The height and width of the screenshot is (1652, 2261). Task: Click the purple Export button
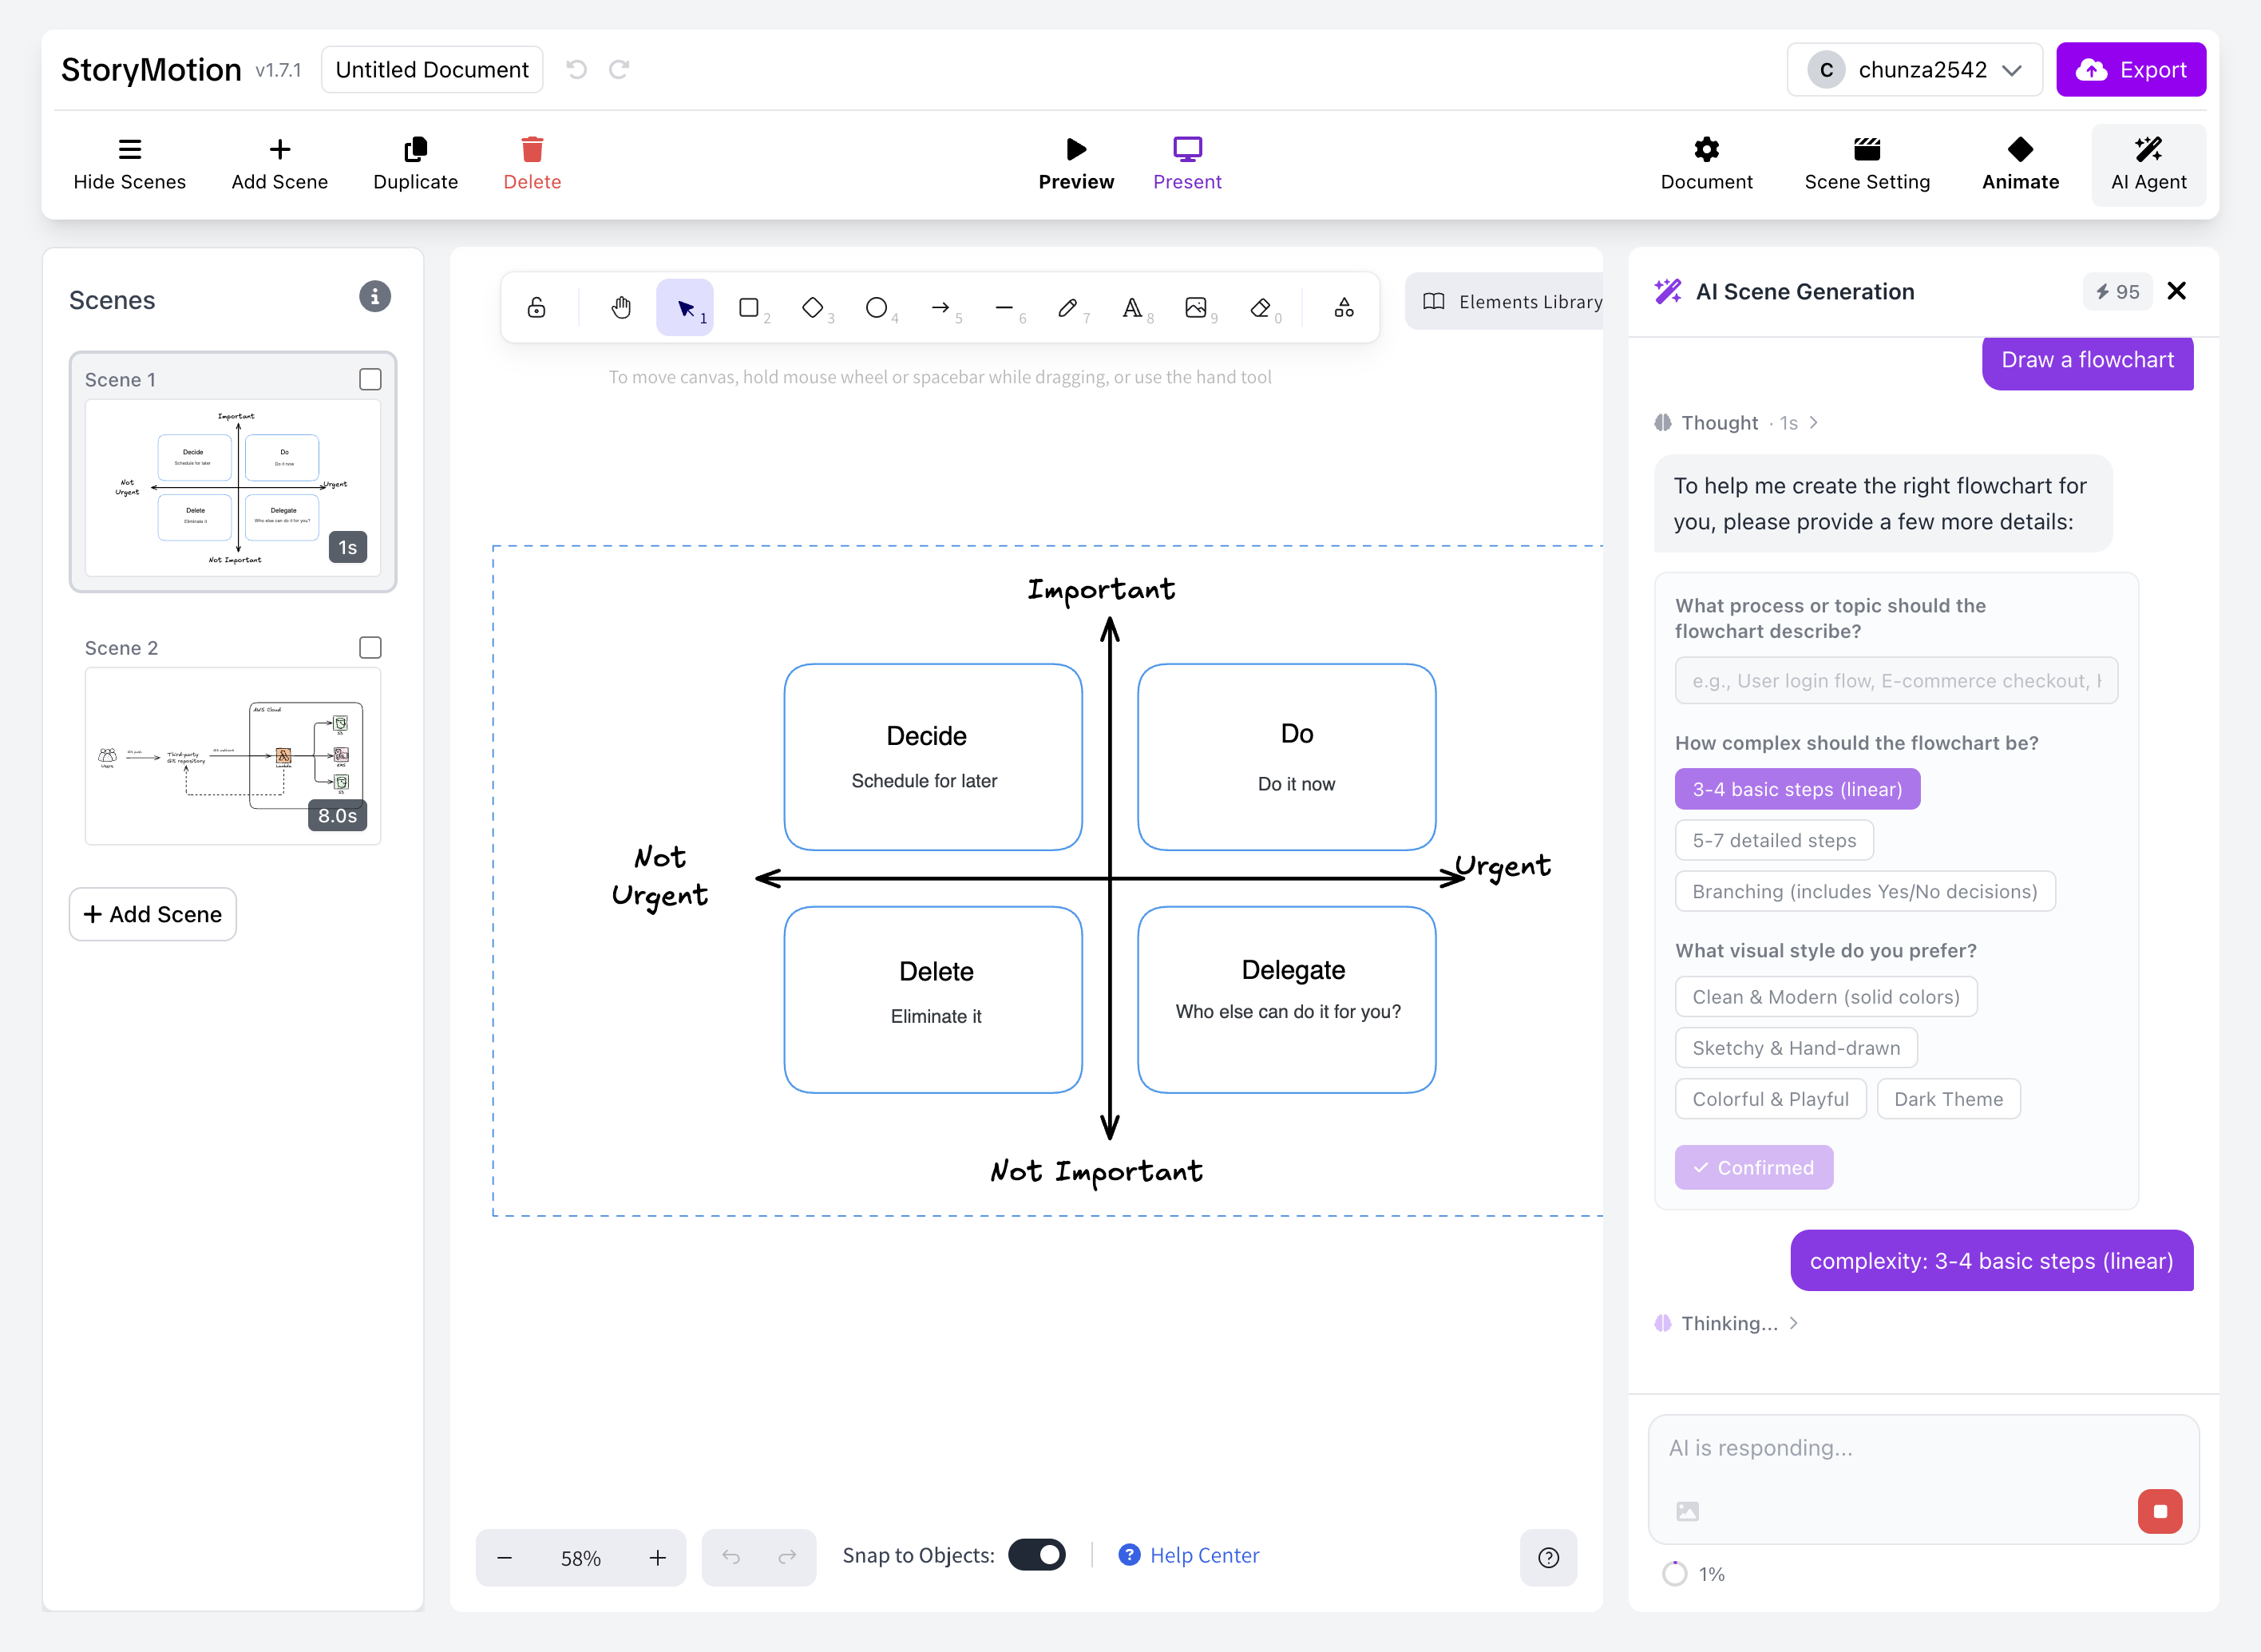(2130, 70)
